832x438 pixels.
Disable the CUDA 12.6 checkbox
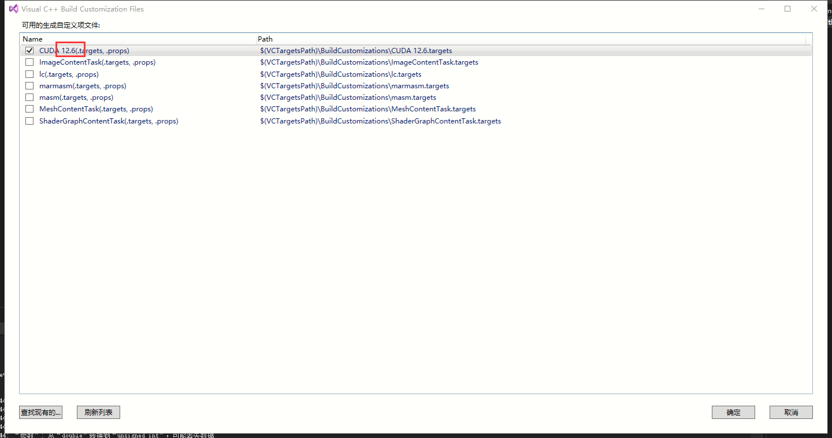[29, 50]
